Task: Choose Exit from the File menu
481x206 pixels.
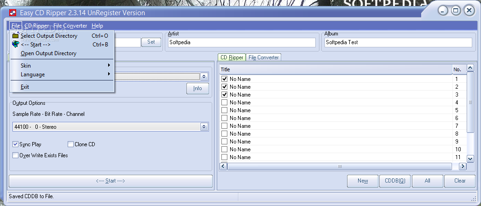Action: tap(62, 87)
